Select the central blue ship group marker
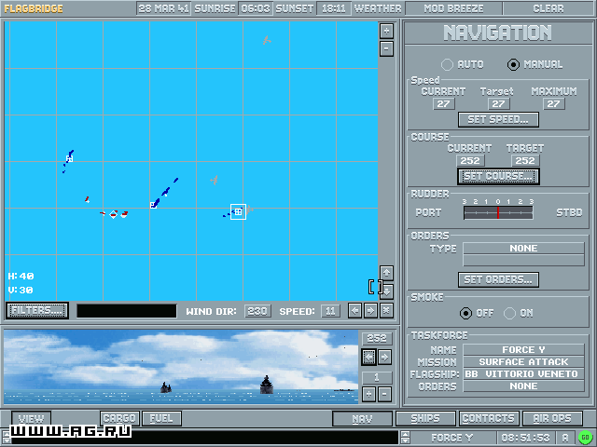 click(153, 205)
